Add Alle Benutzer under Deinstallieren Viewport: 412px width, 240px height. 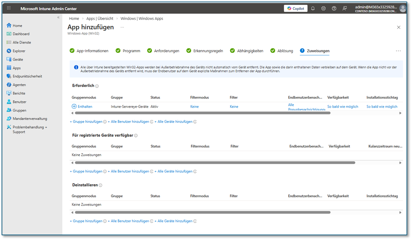(x=128, y=221)
